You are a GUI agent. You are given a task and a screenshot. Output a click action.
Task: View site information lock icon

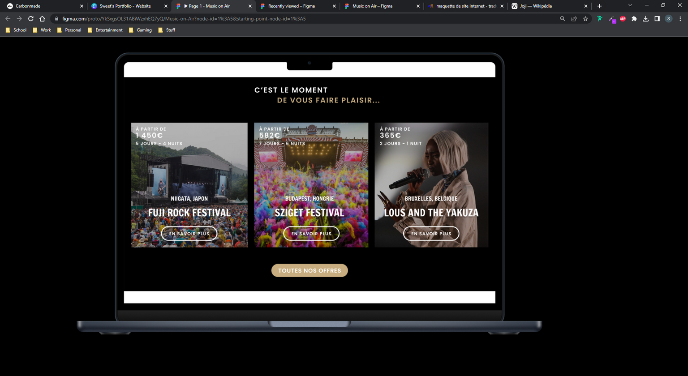pyautogui.click(x=56, y=19)
